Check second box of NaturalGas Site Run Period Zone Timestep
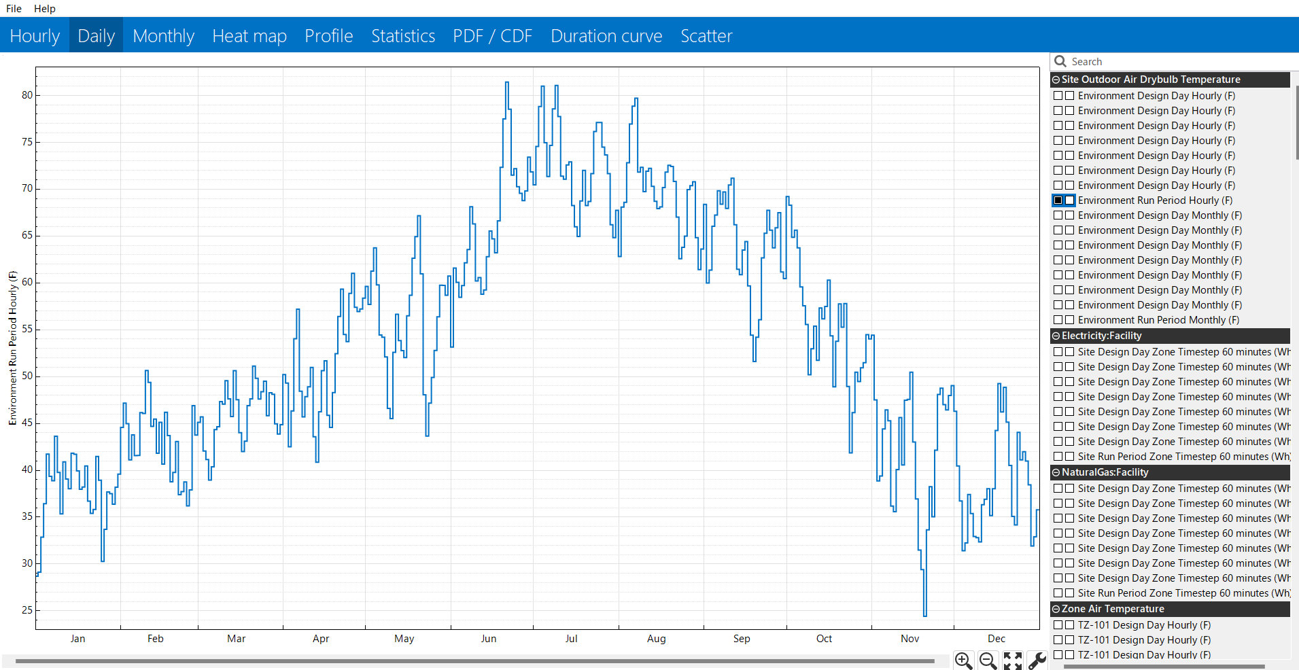This screenshot has width=1299, height=670. click(x=1070, y=593)
